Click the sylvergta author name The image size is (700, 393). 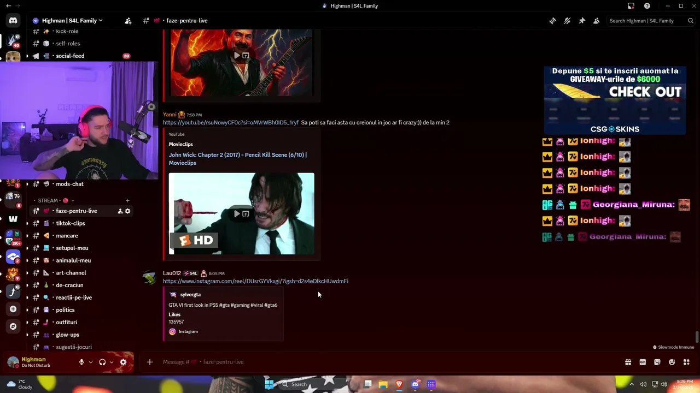click(190, 295)
